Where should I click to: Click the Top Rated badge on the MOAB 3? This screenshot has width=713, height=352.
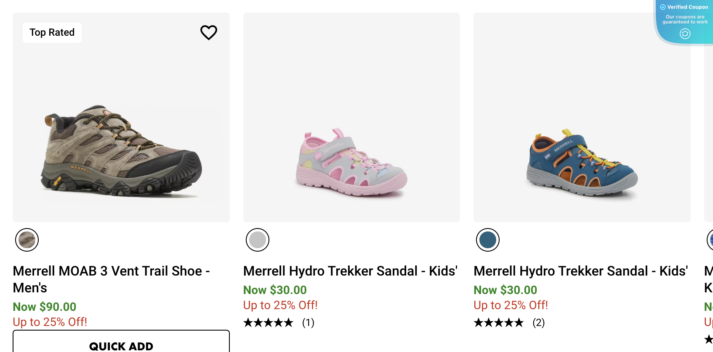(51, 32)
